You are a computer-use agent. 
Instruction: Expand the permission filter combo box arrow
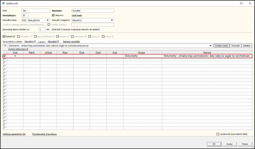[x=211, y=46]
